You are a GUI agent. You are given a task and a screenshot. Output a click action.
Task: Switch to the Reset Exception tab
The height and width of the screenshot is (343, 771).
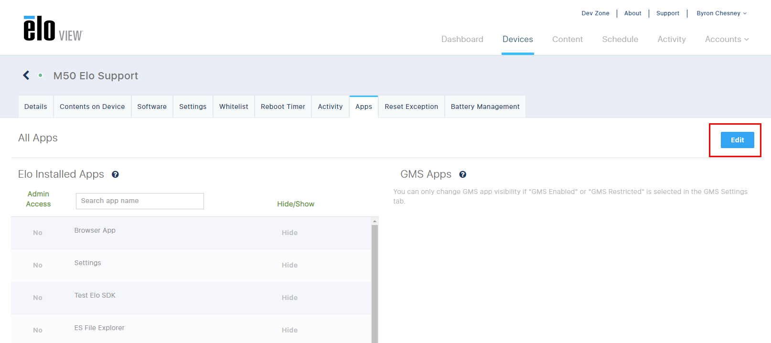point(411,107)
